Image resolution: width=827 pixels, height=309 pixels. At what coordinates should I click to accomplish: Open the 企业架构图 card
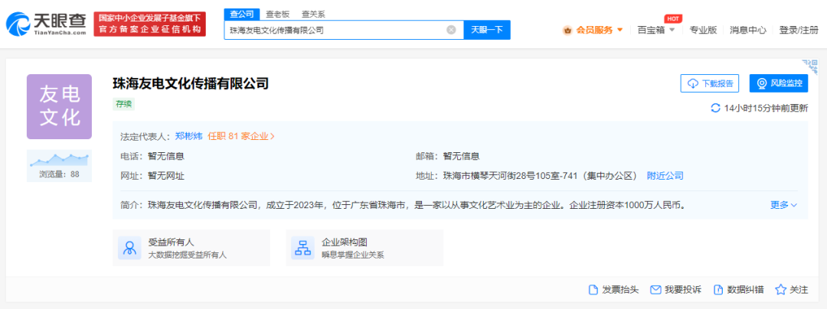(364, 248)
